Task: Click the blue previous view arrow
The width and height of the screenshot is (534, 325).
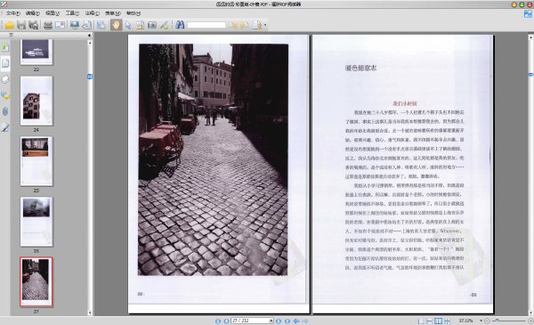Action: (296, 321)
